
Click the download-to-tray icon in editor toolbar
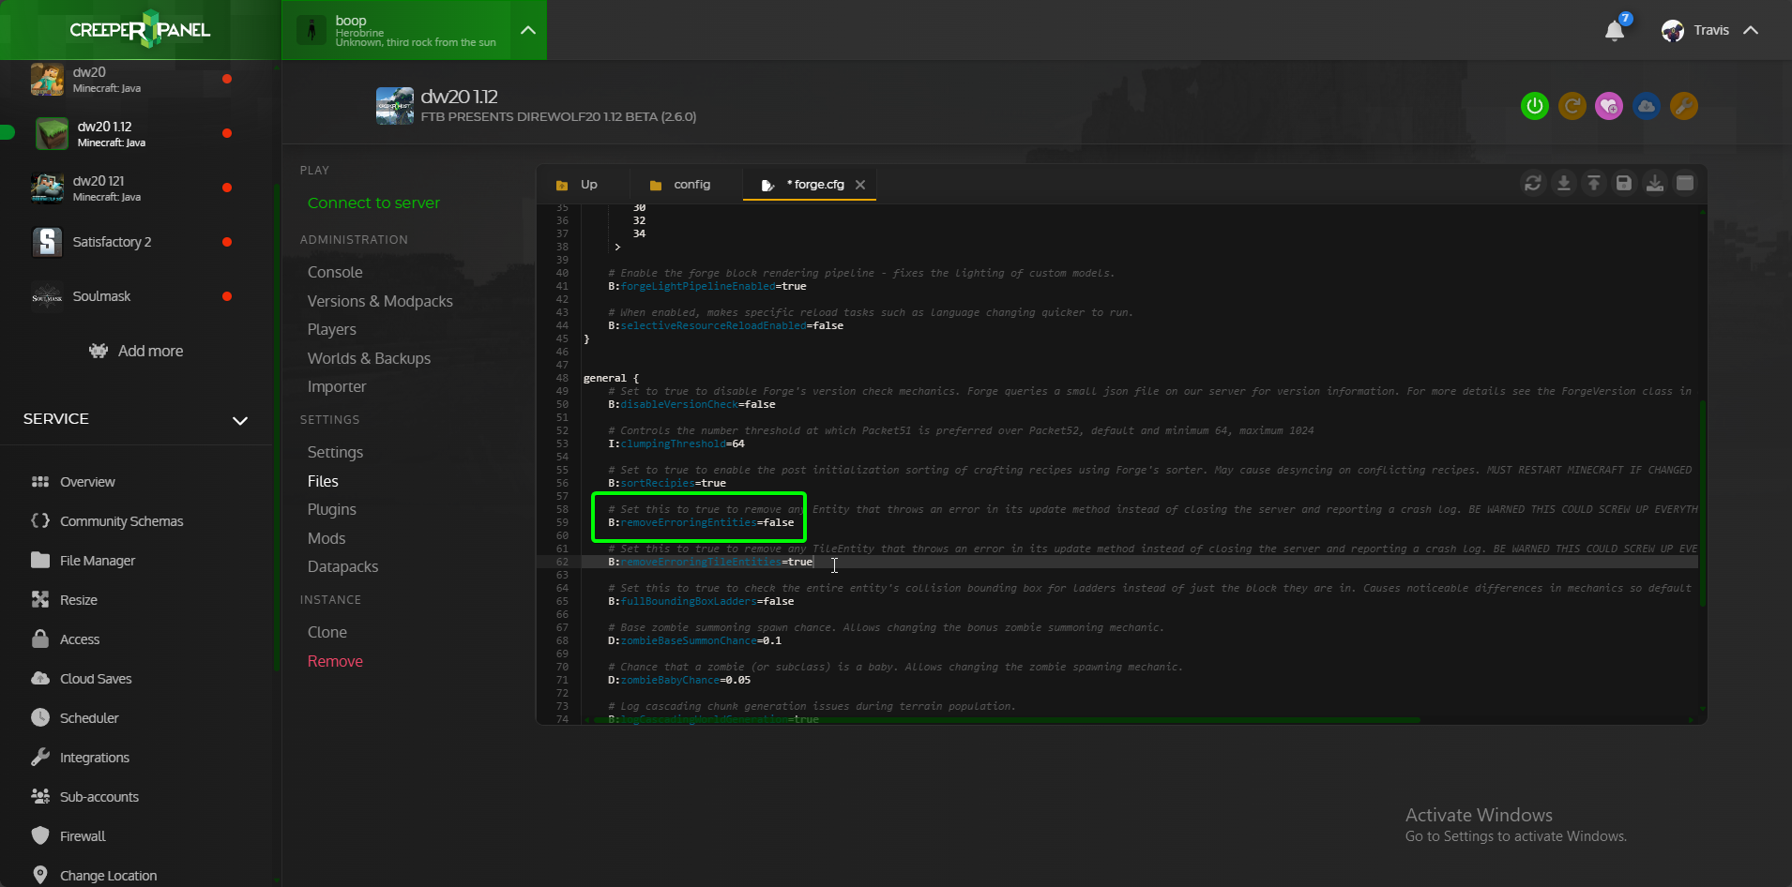[x=1655, y=183]
